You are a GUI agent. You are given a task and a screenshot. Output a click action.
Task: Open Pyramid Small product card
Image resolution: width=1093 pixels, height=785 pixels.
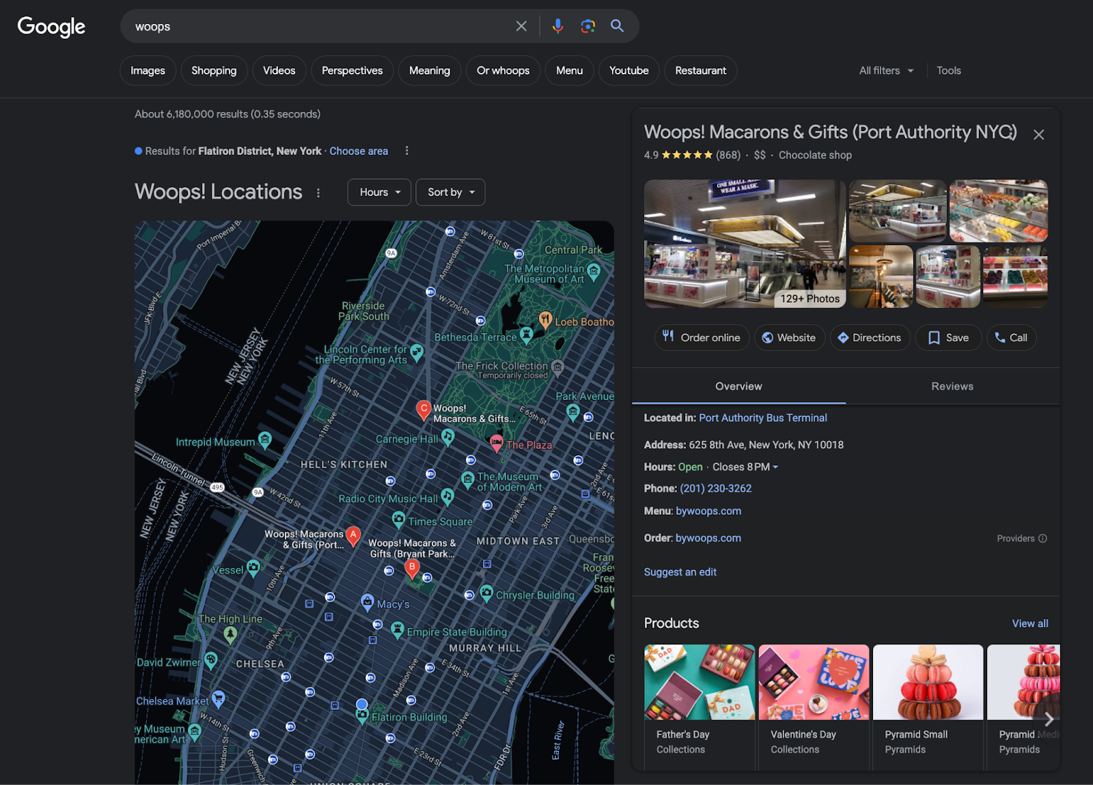pos(928,706)
